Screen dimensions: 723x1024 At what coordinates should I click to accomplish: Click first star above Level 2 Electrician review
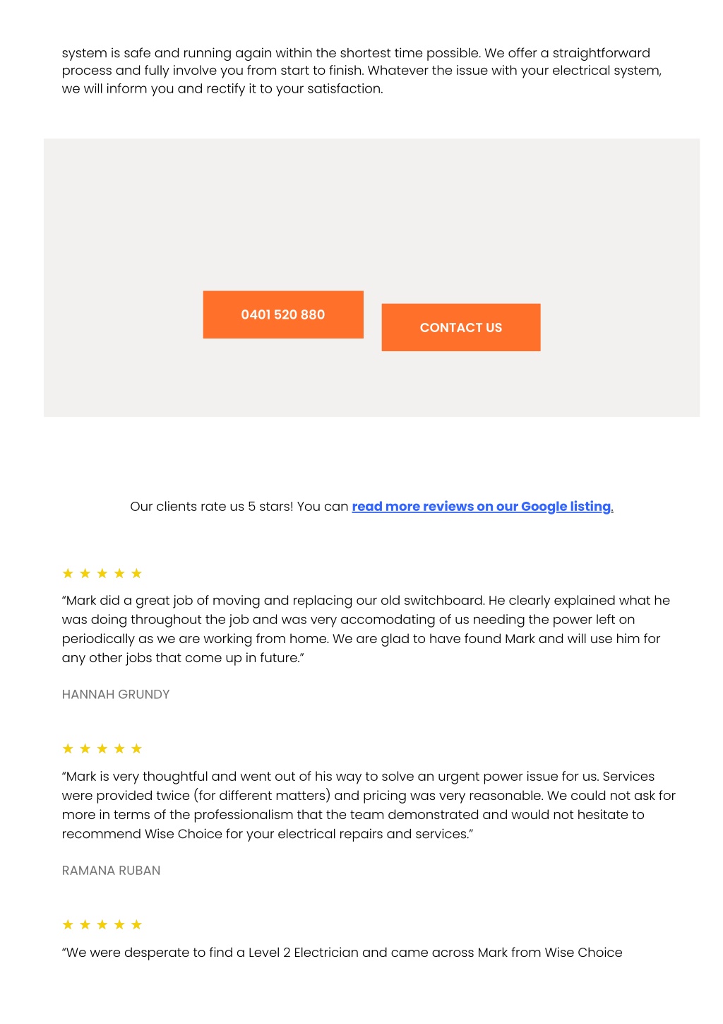tap(68, 924)
